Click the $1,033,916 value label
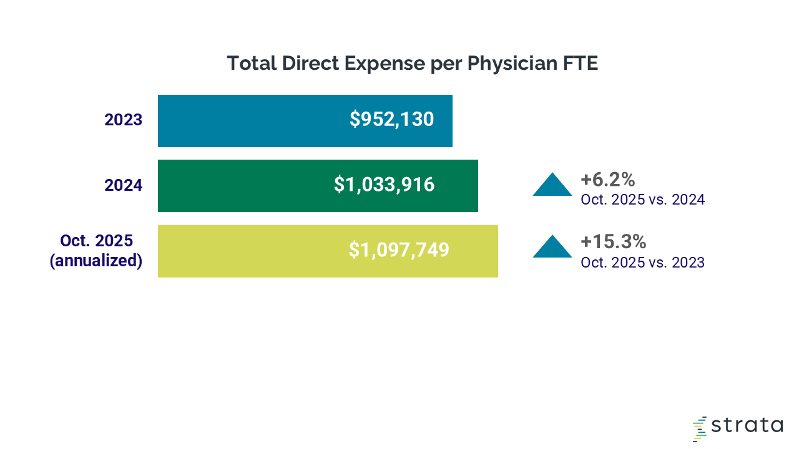 click(384, 185)
